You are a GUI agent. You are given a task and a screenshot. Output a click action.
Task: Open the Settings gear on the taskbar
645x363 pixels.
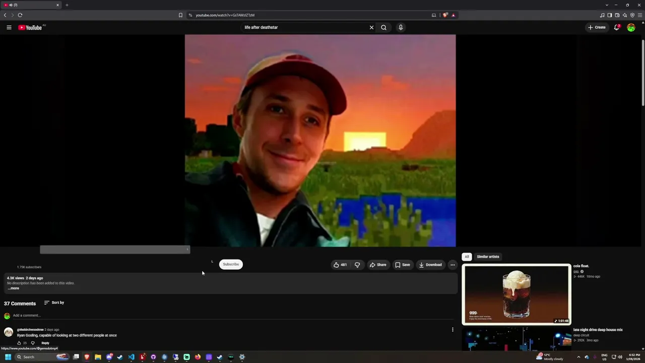coord(242,357)
